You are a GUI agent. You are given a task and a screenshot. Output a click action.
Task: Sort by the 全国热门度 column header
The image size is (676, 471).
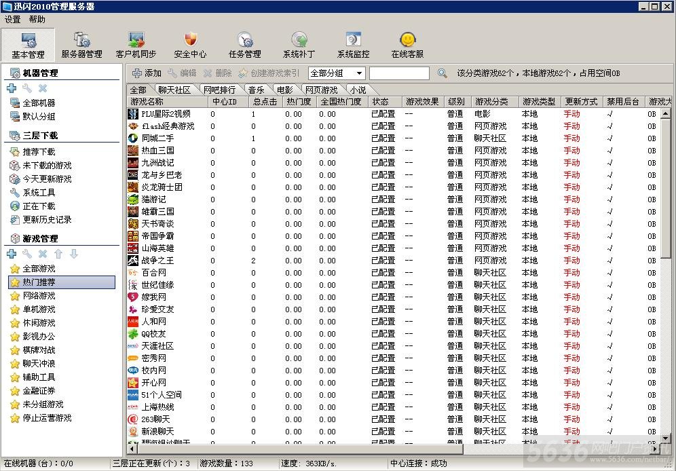click(x=342, y=102)
